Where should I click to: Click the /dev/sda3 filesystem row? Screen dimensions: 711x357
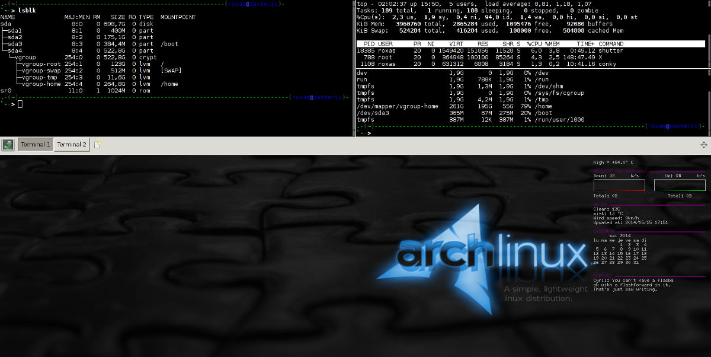(455, 113)
